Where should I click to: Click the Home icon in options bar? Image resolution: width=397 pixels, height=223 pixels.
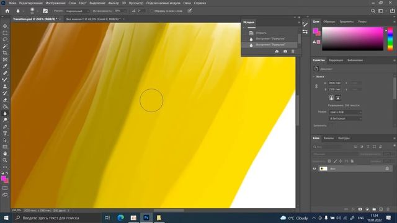tap(7, 11)
